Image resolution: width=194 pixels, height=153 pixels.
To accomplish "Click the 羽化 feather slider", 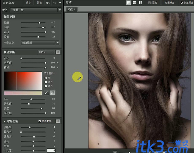I will click(x=33, y=58).
